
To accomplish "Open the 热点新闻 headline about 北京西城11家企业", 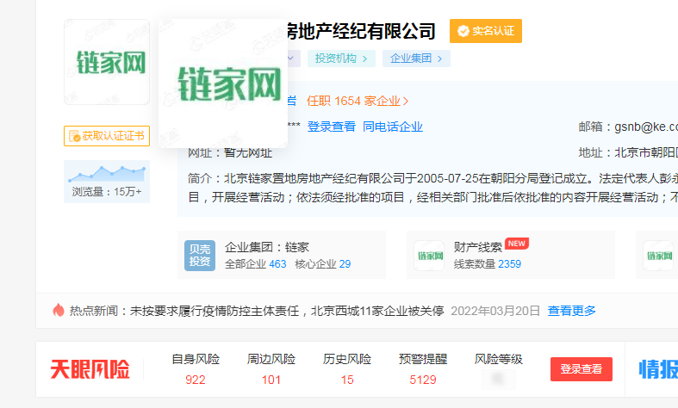I will tap(287, 312).
